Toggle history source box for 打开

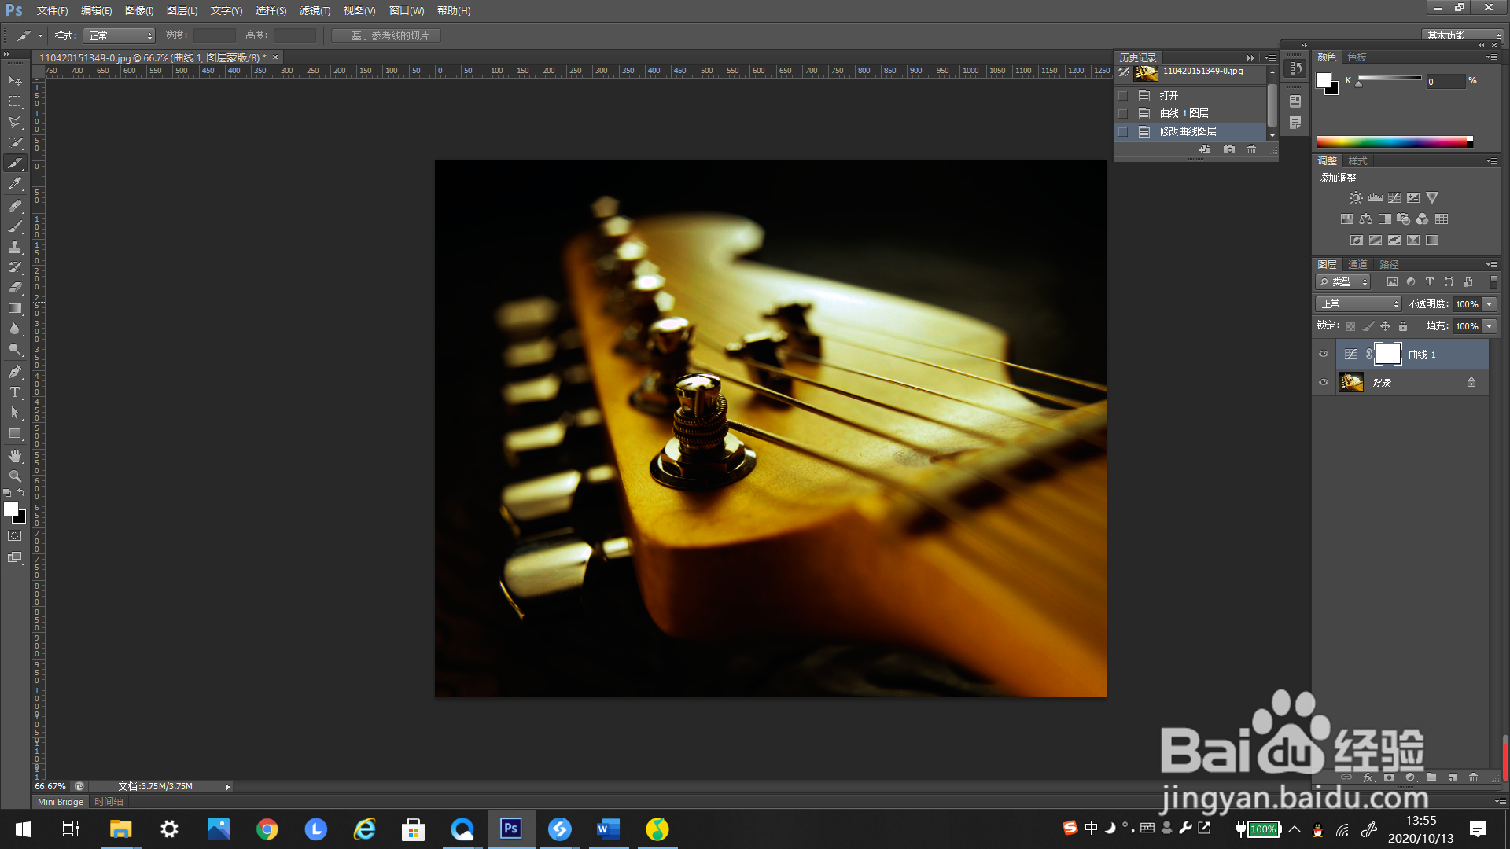(x=1123, y=96)
